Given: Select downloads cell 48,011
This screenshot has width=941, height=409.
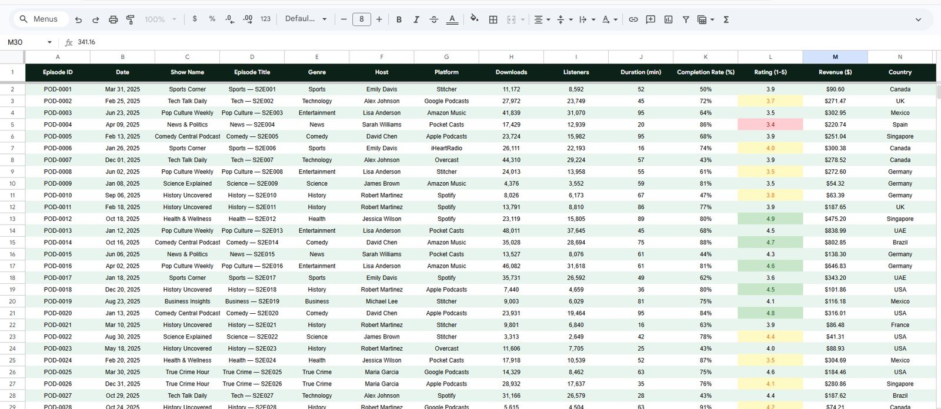Looking at the screenshot, I should [511, 230].
